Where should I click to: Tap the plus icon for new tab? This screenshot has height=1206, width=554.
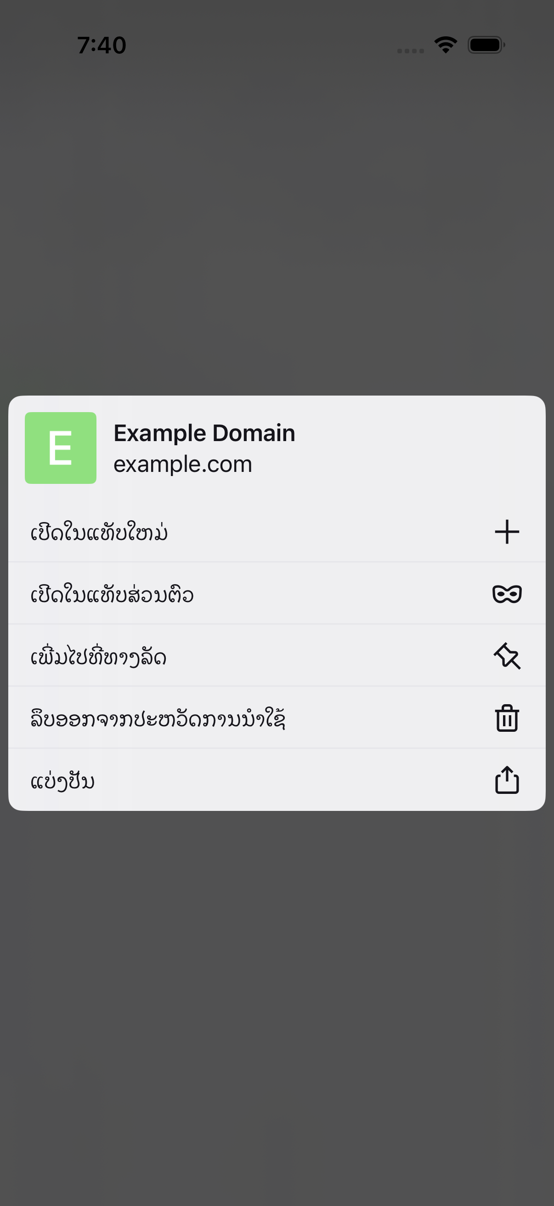tap(507, 532)
